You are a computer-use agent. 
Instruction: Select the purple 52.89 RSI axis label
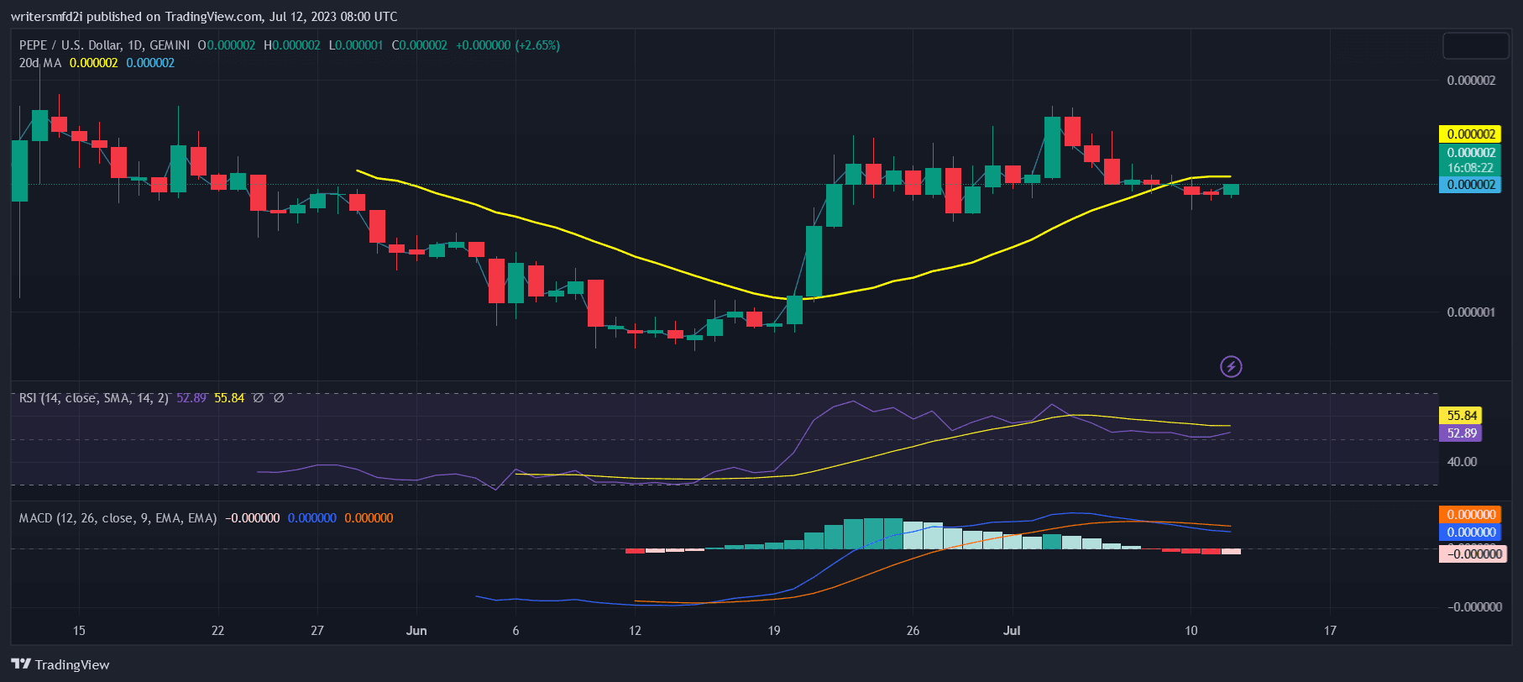pos(1461,433)
